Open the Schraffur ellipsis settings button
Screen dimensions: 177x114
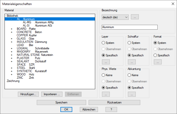(x=132, y=62)
